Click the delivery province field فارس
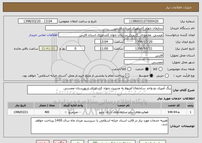202x143 pixels. 144,55
